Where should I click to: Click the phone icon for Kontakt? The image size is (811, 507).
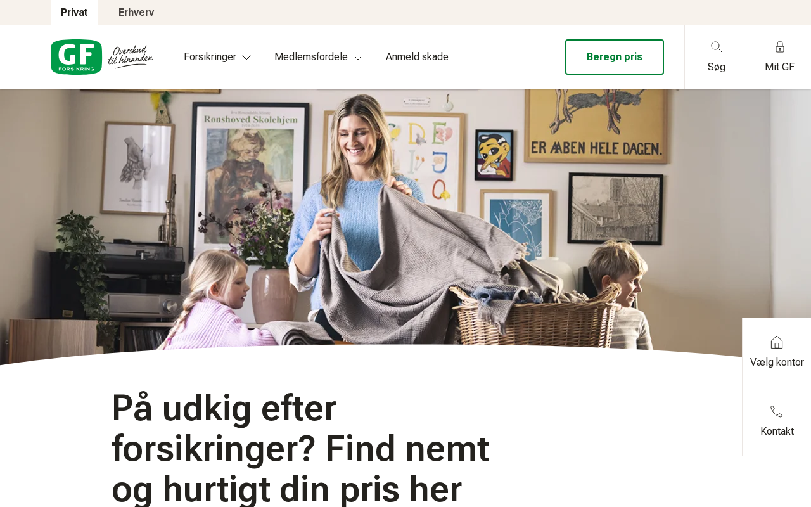tap(777, 411)
